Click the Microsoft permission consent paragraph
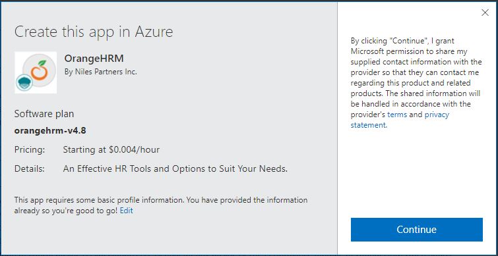Image resolution: width=498 pixels, height=256 pixels. point(416,83)
